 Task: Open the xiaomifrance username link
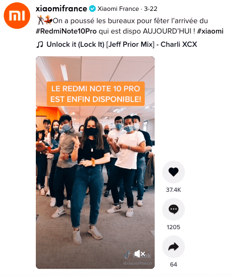[x=61, y=9]
